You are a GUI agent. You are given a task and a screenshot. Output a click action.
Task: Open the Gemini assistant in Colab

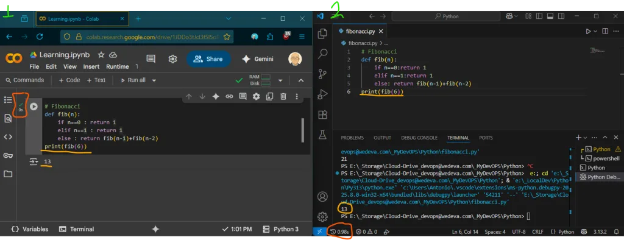[258, 59]
